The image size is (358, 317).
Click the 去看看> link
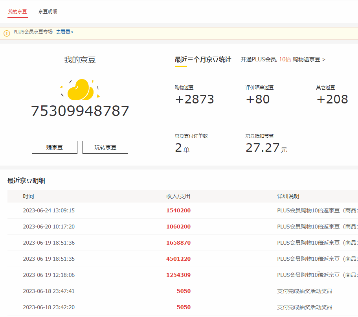(64, 32)
